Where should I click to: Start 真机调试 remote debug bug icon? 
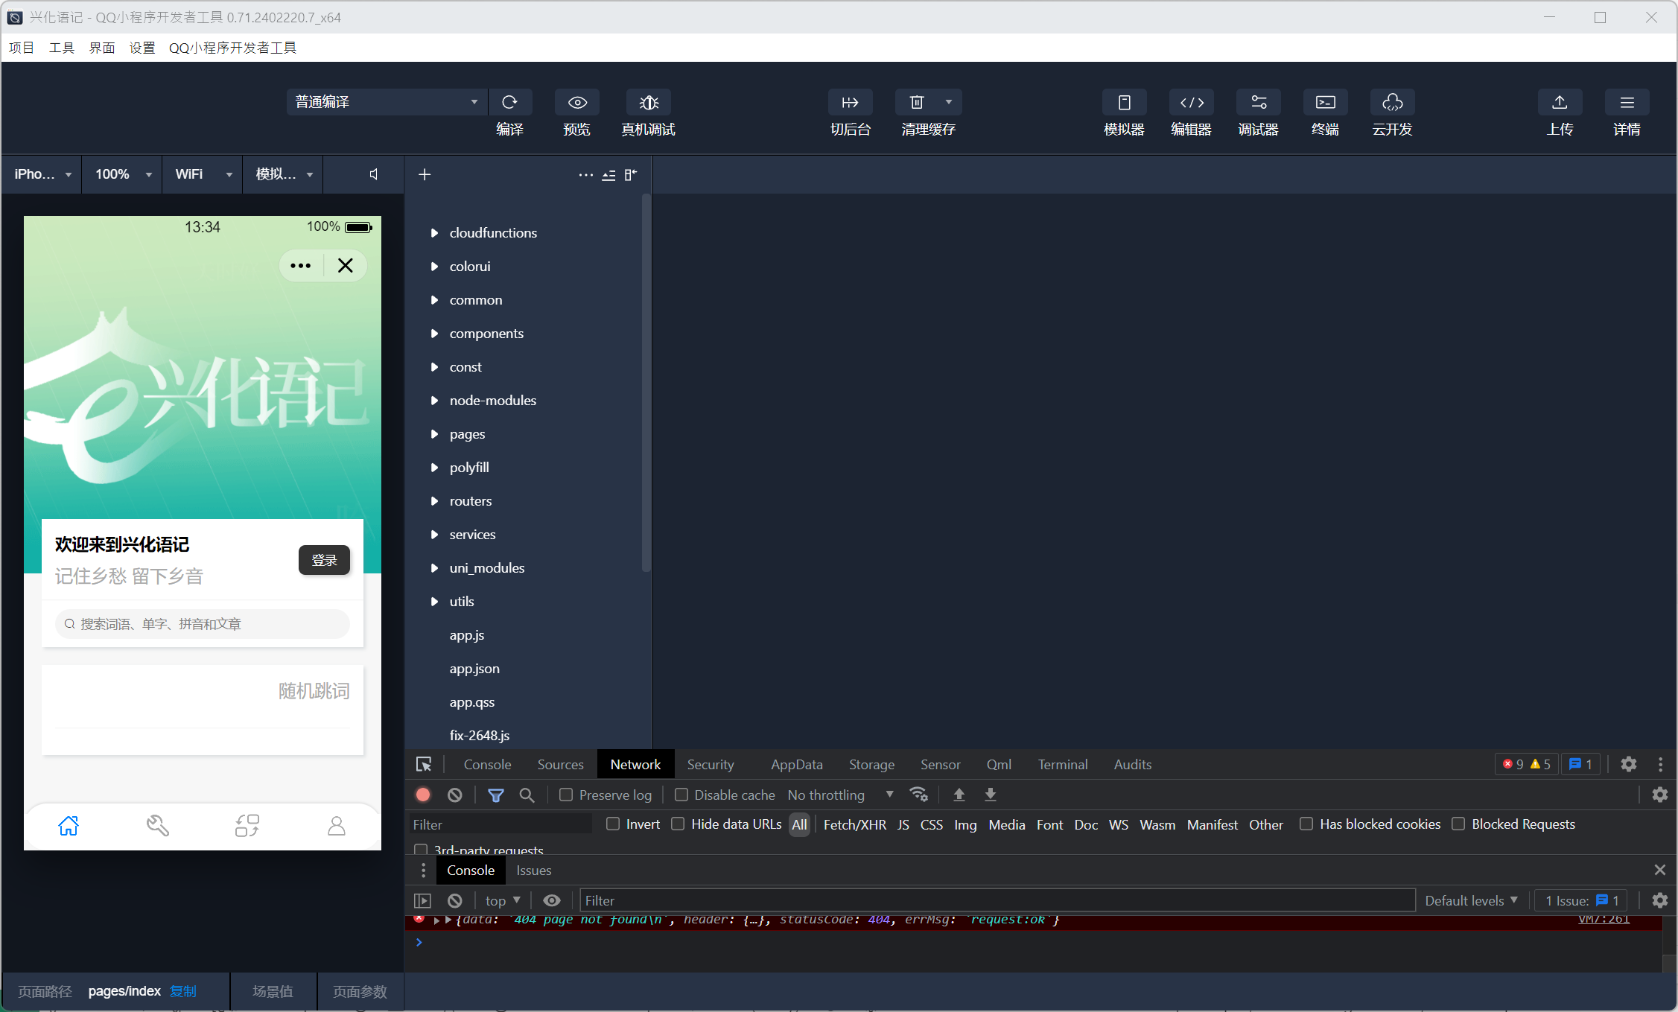pos(649,103)
